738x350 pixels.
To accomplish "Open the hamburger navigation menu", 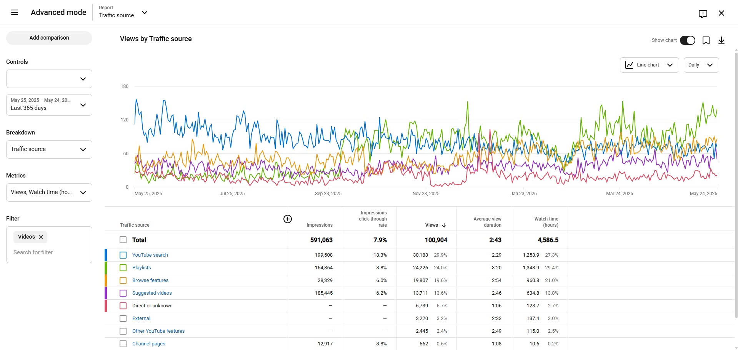I will coord(15,12).
